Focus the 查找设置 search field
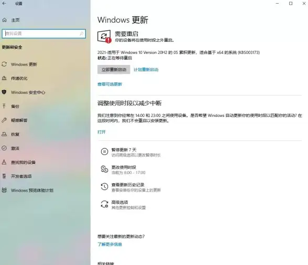The image size is (308, 265). (x=44, y=34)
